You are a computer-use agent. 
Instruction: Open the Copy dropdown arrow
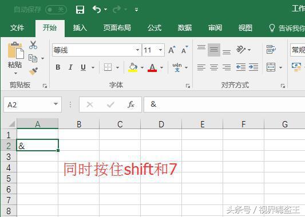[42, 58]
